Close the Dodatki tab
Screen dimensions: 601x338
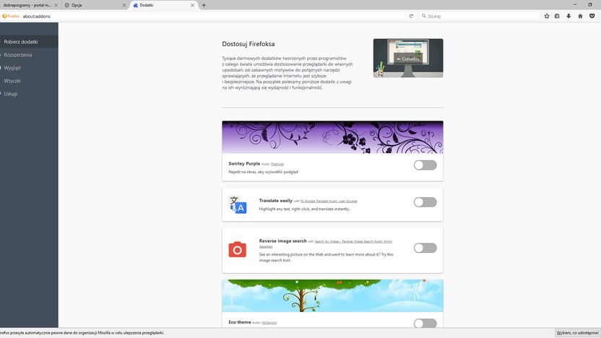(192, 5)
